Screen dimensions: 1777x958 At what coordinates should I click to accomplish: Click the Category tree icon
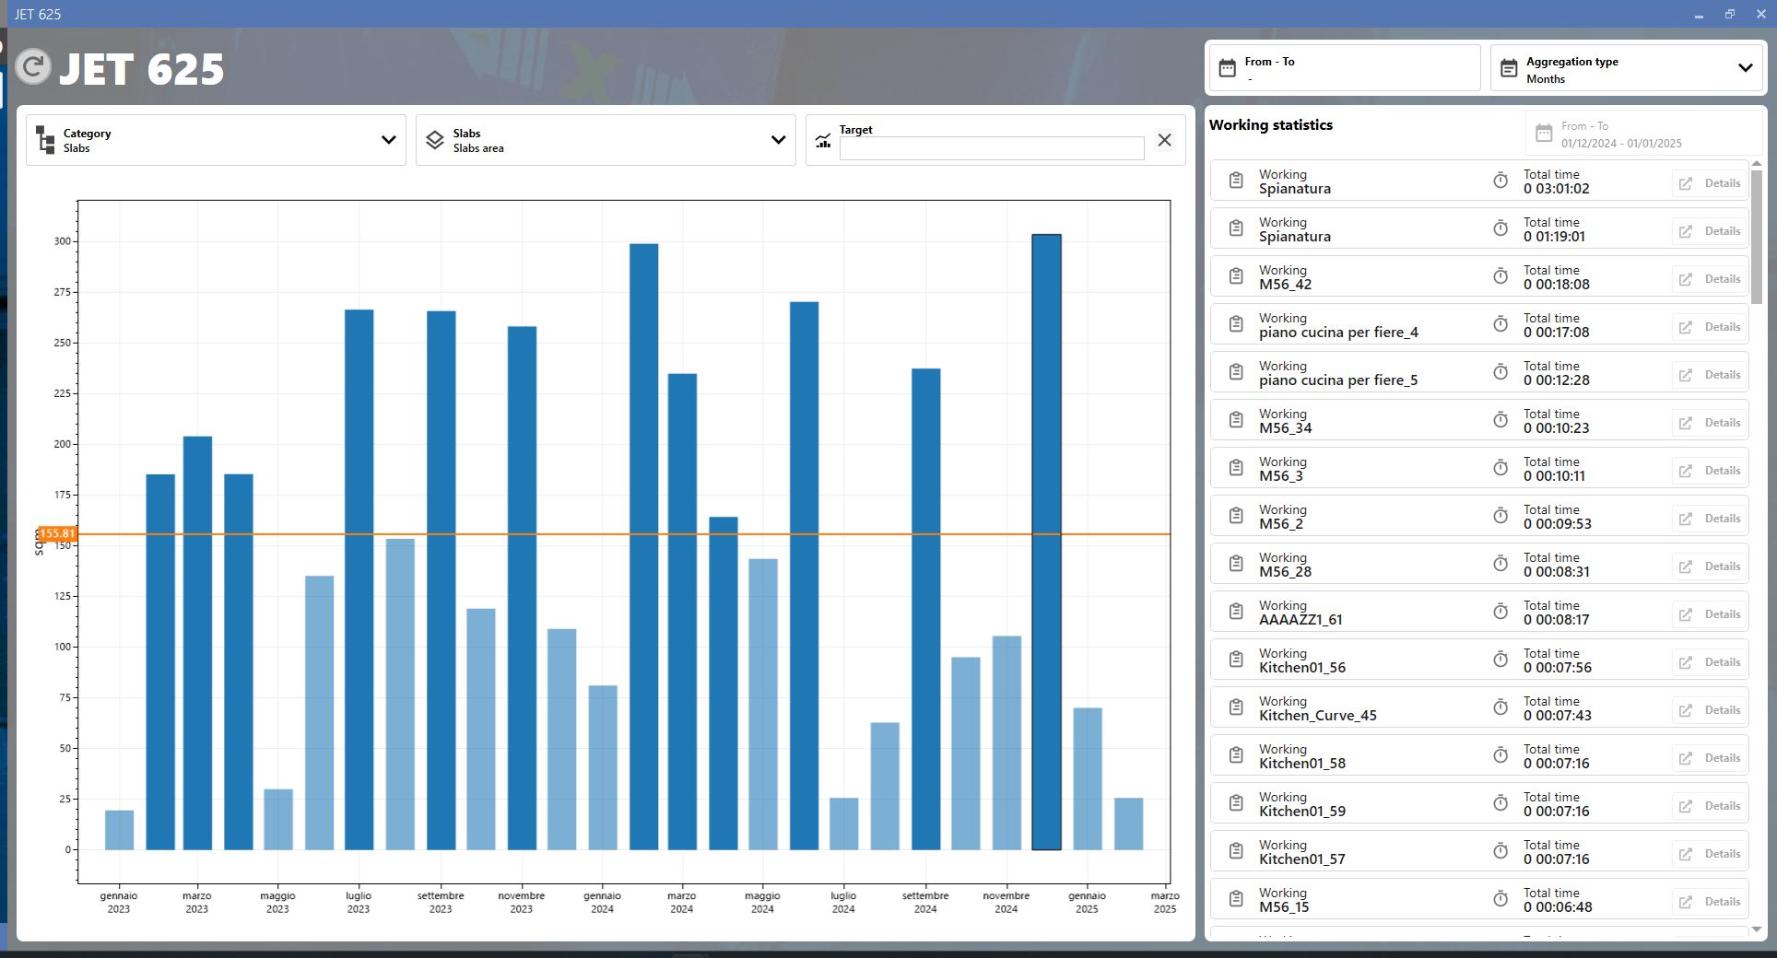tap(45, 140)
